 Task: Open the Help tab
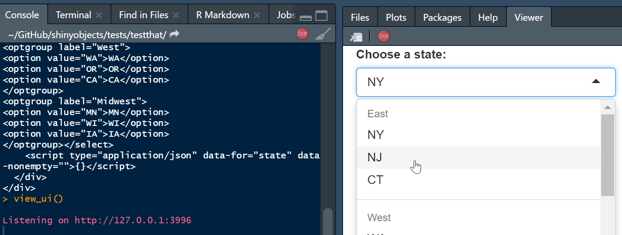pyautogui.click(x=488, y=17)
